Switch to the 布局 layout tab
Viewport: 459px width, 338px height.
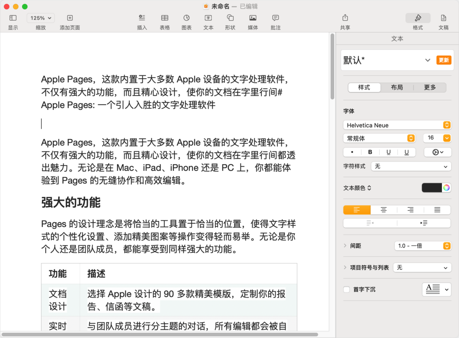397,87
